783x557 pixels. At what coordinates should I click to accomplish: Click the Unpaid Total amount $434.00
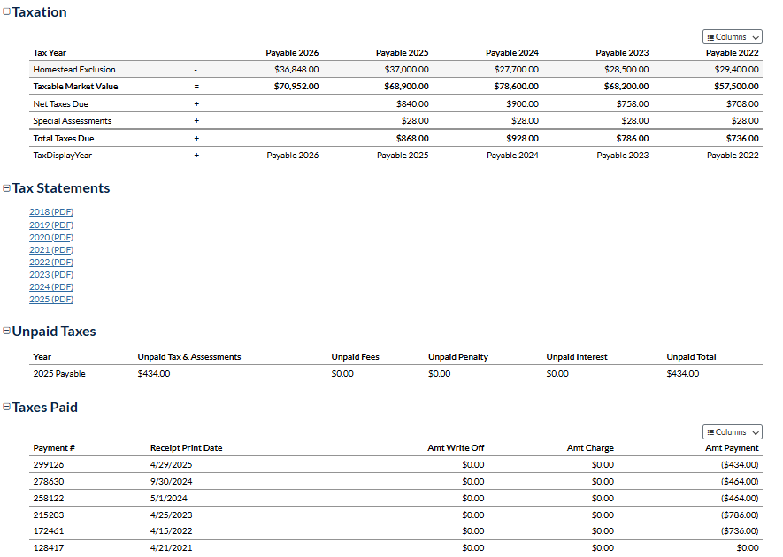682,374
